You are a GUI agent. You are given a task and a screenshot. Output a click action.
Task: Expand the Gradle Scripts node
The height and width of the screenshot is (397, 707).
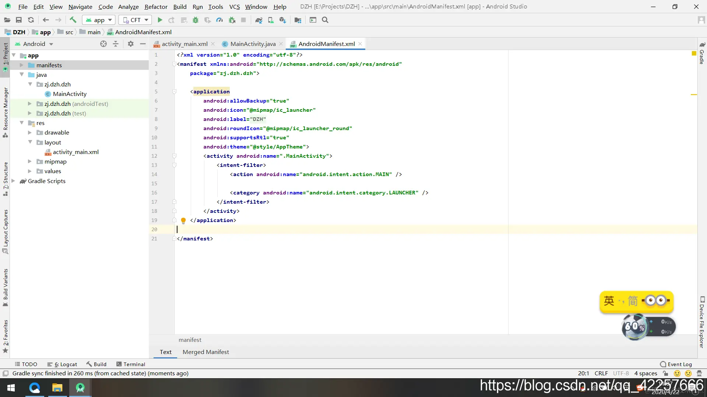[13, 181]
